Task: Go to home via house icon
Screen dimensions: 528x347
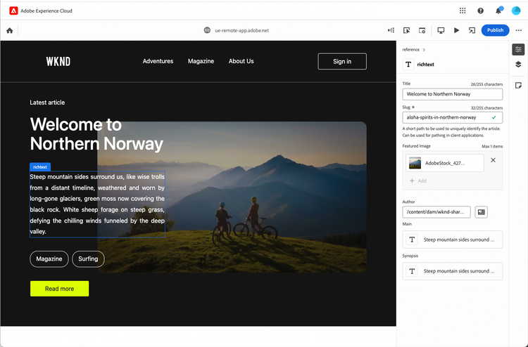Action: pyautogui.click(x=10, y=31)
